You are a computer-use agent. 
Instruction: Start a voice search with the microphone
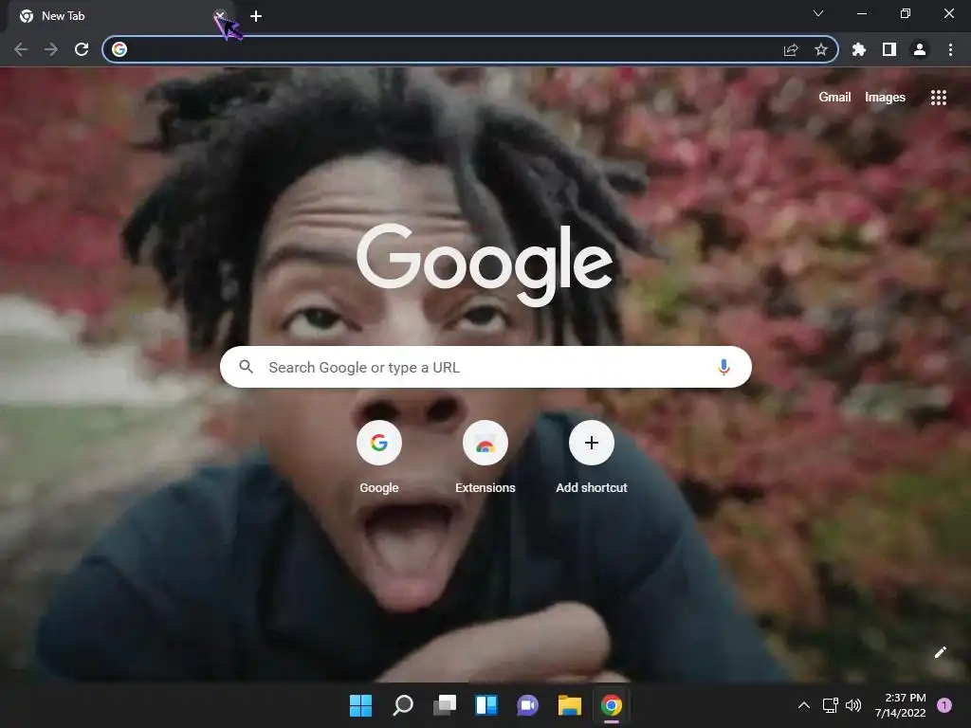click(x=724, y=367)
